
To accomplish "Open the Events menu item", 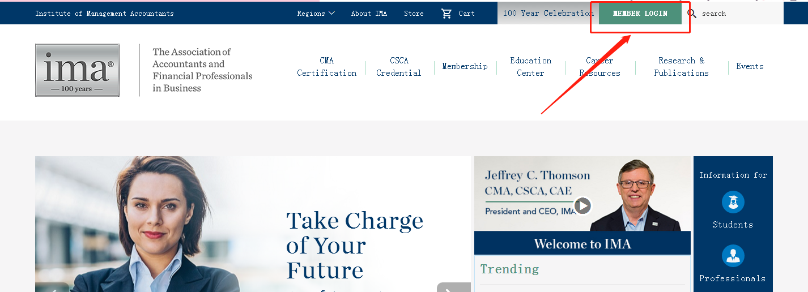I will tap(750, 67).
